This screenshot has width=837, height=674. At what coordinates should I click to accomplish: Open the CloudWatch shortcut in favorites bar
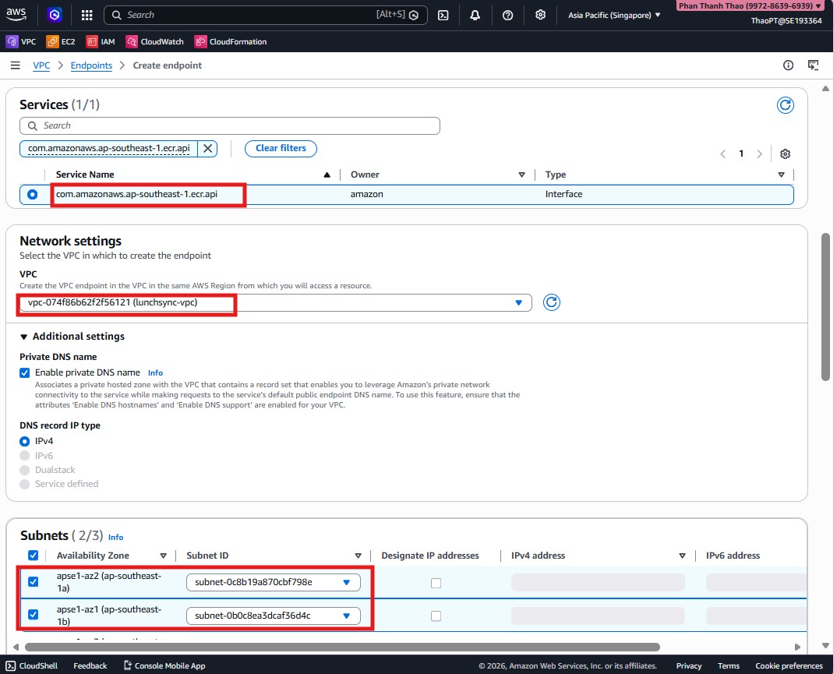pyautogui.click(x=155, y=41)
